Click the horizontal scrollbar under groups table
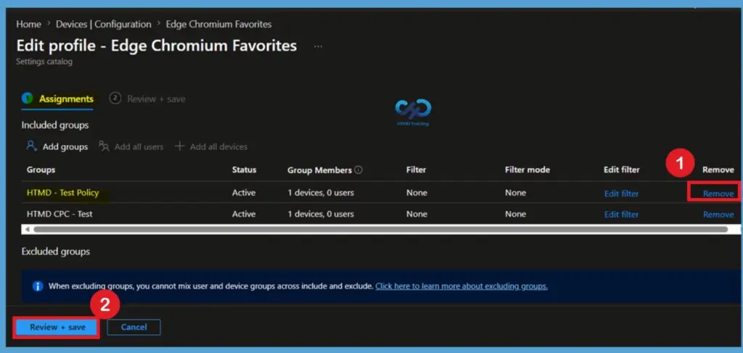The image size is (743, 353). click(380, 229)
